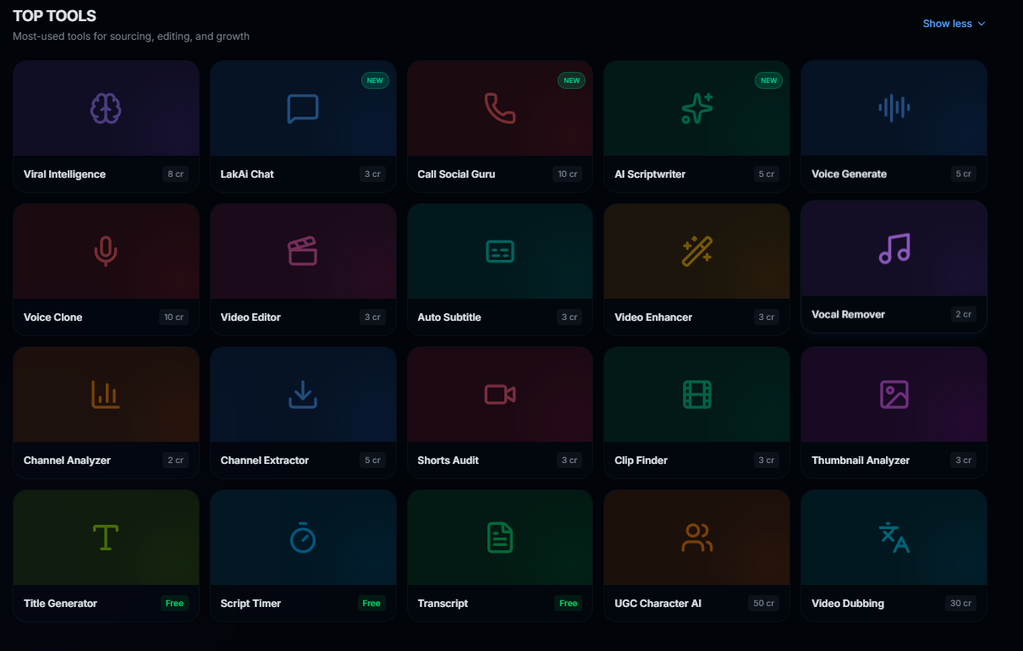1023x651 pixels.
Task: Click the brain icon for Viral Intelligence
Action: (106, 108)
